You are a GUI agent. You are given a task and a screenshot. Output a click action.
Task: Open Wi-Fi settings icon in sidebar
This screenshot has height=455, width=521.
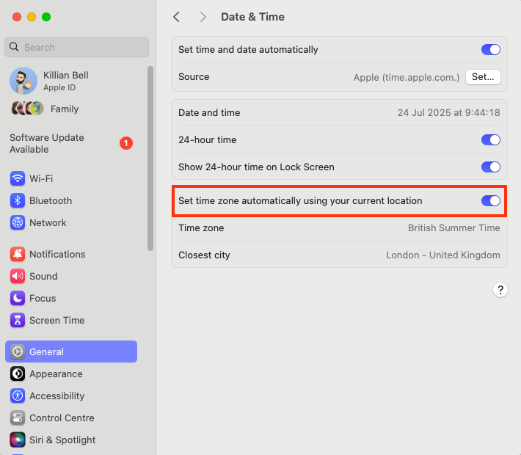[18, 178]
